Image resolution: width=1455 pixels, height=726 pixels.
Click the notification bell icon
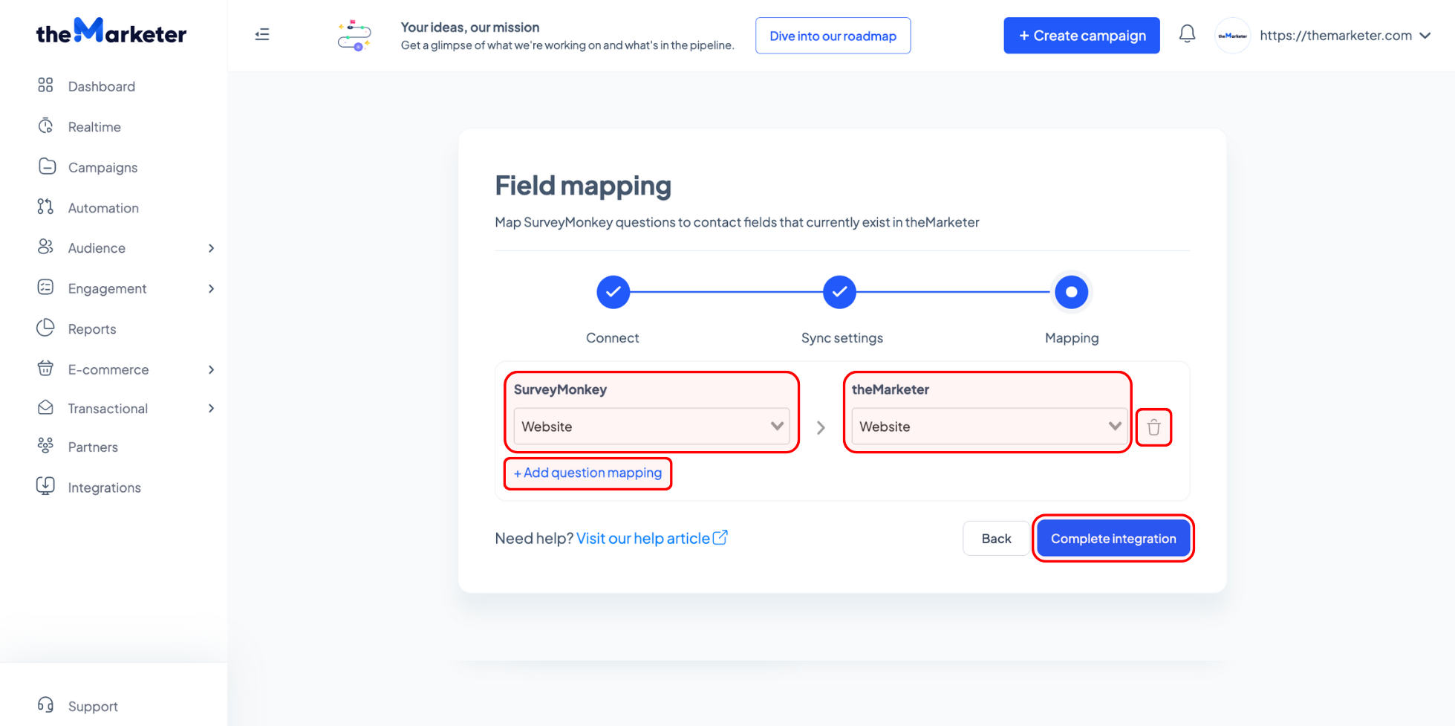(1186, 34)
